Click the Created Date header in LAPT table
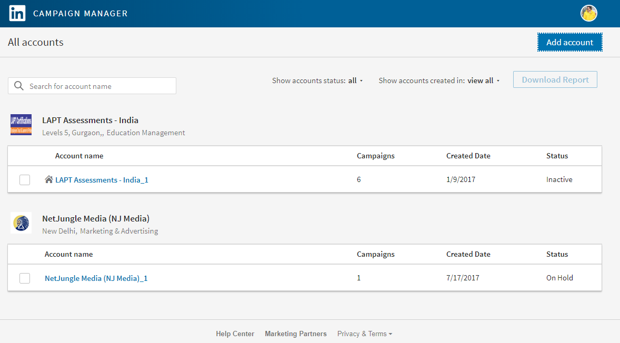The height and width of the screenshot is (343, 620). click(468, 156)
